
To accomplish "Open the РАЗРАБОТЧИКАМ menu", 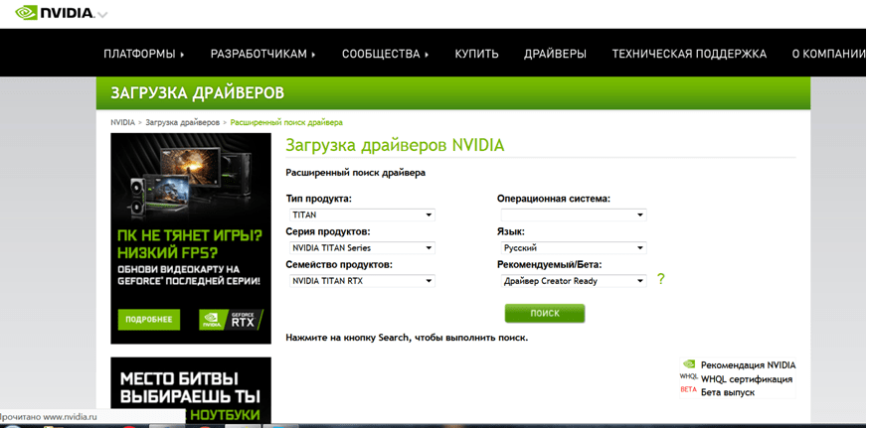I will click(x=262, y=54).
